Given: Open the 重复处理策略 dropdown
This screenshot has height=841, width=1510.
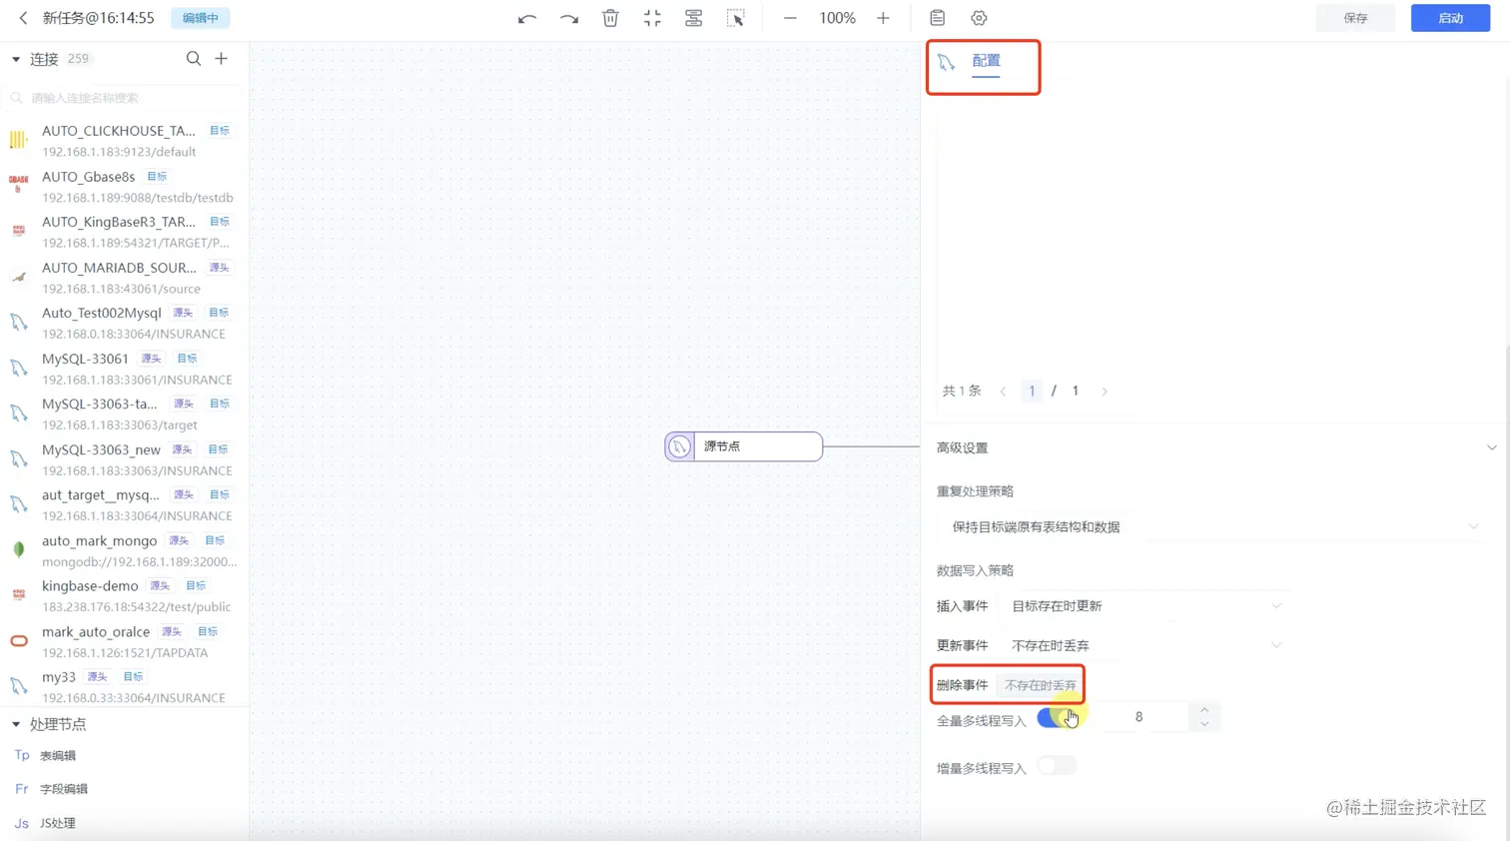Looking at the screenshot, I should [x=1212, y=526].
